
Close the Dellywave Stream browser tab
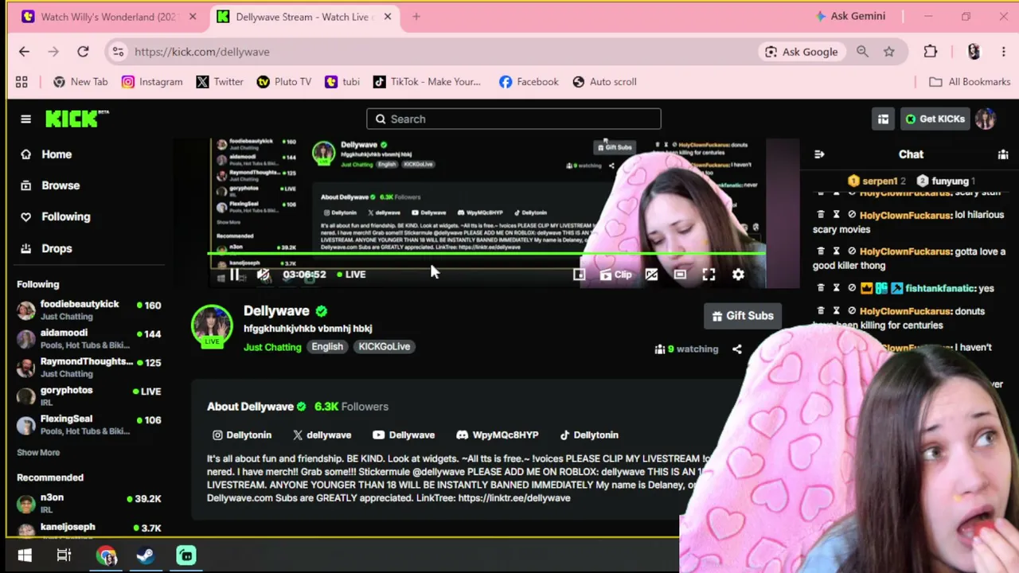387,17
